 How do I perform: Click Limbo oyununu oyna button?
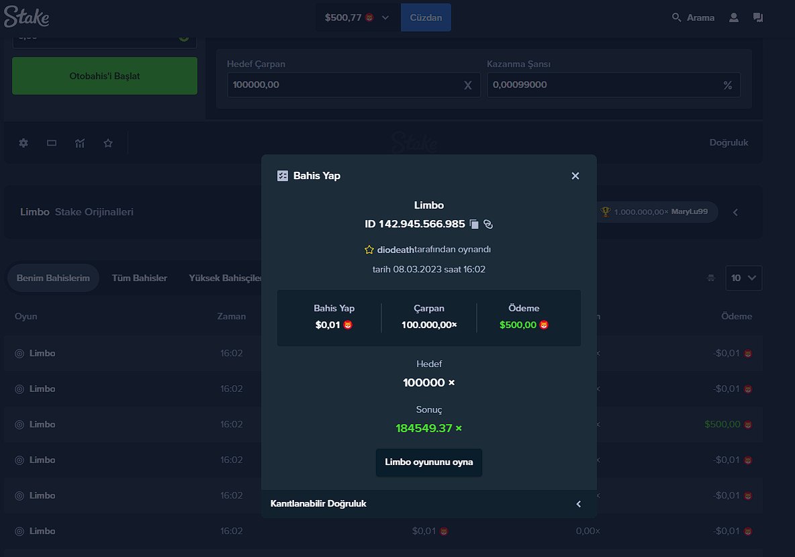(429, 462)
